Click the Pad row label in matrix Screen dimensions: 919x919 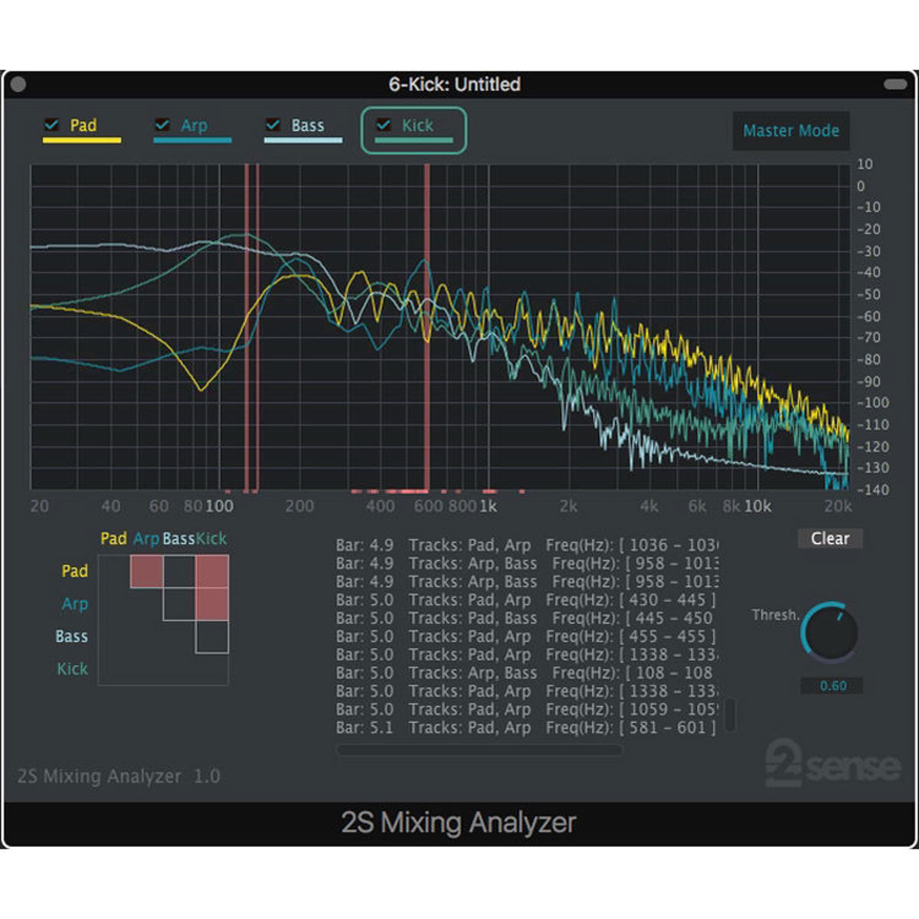click(75, 571)
